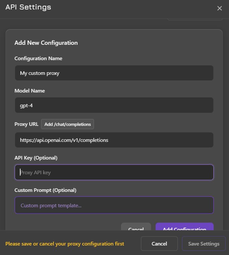Focus the Model Name field showing gpt-4
Screen dimensions: 229x255
point(114,105)
